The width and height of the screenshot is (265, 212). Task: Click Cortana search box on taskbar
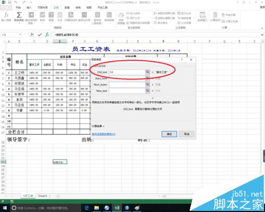click(x=45, y=208)
